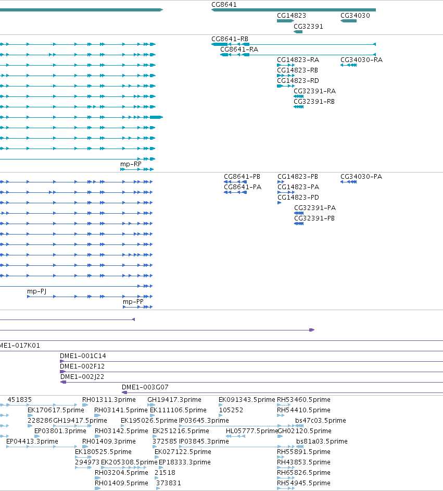Open EST label GH19417.3prime

[174, 400]
